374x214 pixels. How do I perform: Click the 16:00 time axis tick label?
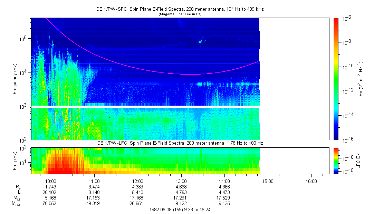pyautogui.click(x=311, y=181)
